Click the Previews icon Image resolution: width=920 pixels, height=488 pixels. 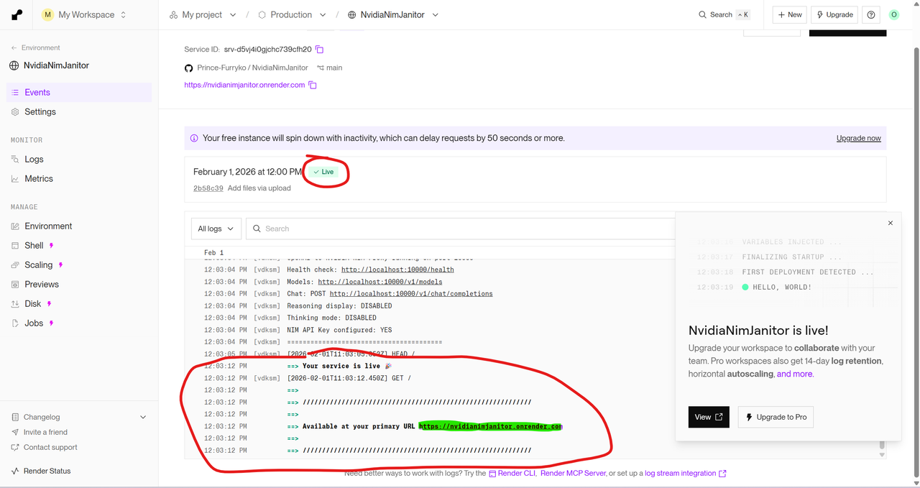pyautogui.click(x=15, y=285)
